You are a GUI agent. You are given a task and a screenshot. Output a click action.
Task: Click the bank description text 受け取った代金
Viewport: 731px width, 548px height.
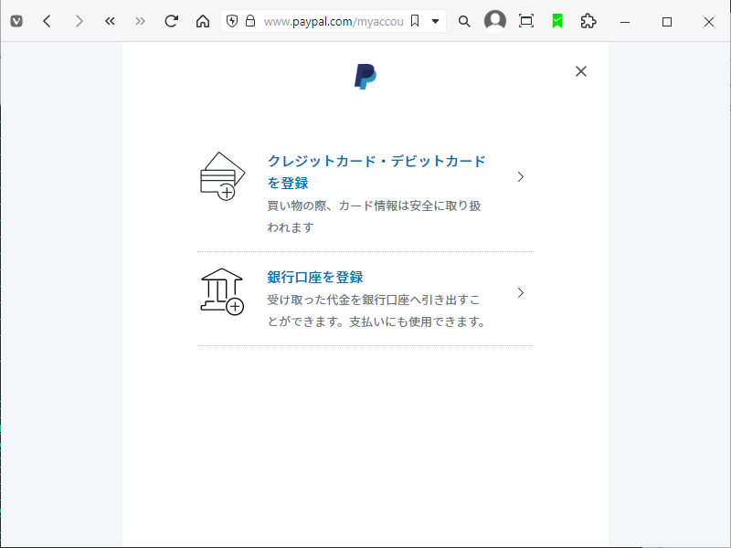376,311
